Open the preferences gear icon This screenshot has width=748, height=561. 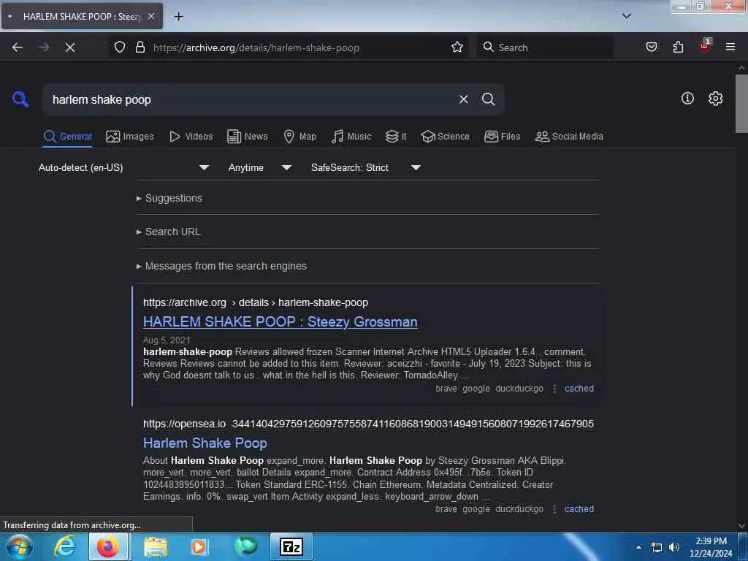[715, 99]
